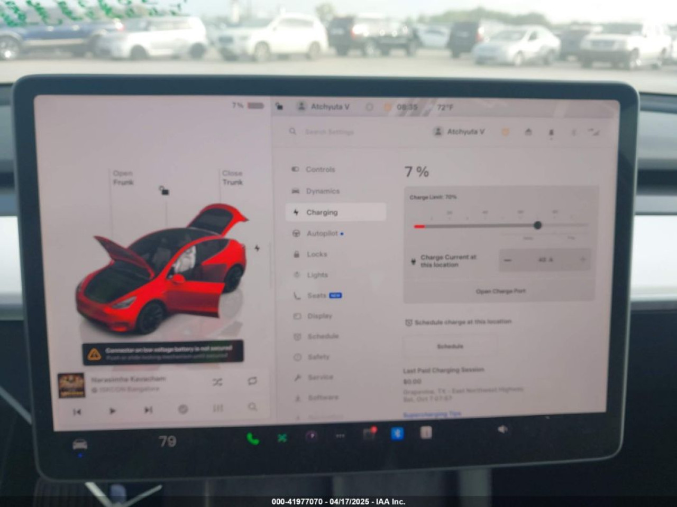This screenshot has height=507, width=677.
Task: Adjust the Charge Limit slider handle
Action: point(538,226)
